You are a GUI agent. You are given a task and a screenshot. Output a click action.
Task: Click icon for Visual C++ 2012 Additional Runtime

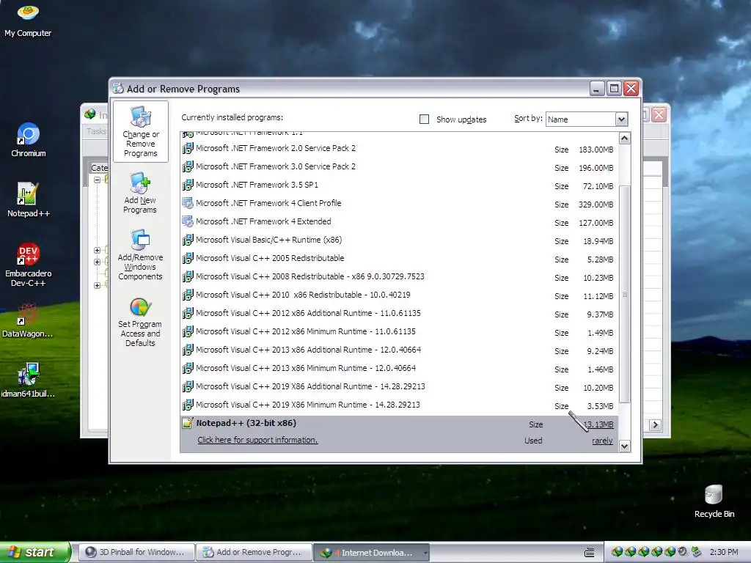188,313
